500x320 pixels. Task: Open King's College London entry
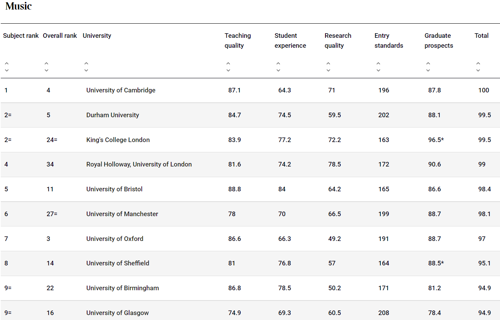point(118,140)
